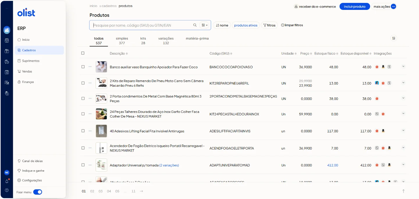
Task: Open the delivery truck icon in dark rail
Action: [7, 62]
